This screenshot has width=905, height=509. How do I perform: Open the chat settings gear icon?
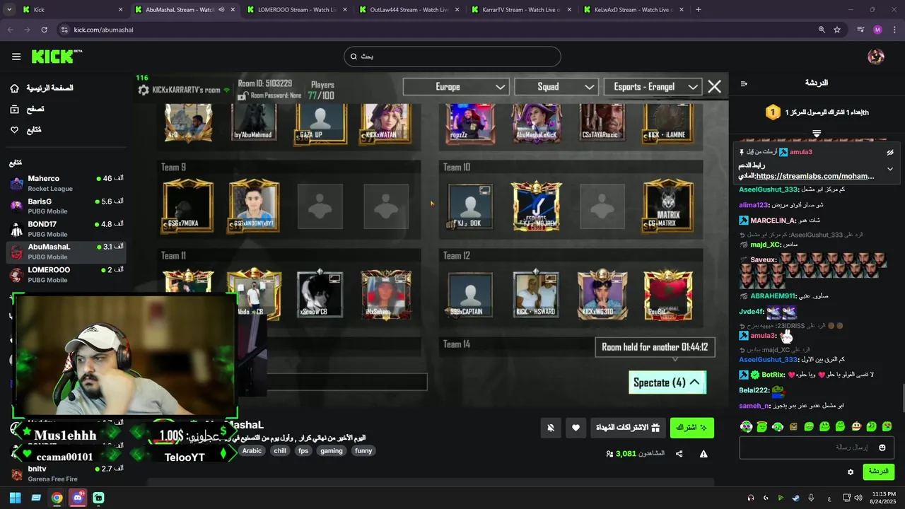[851, 472]
